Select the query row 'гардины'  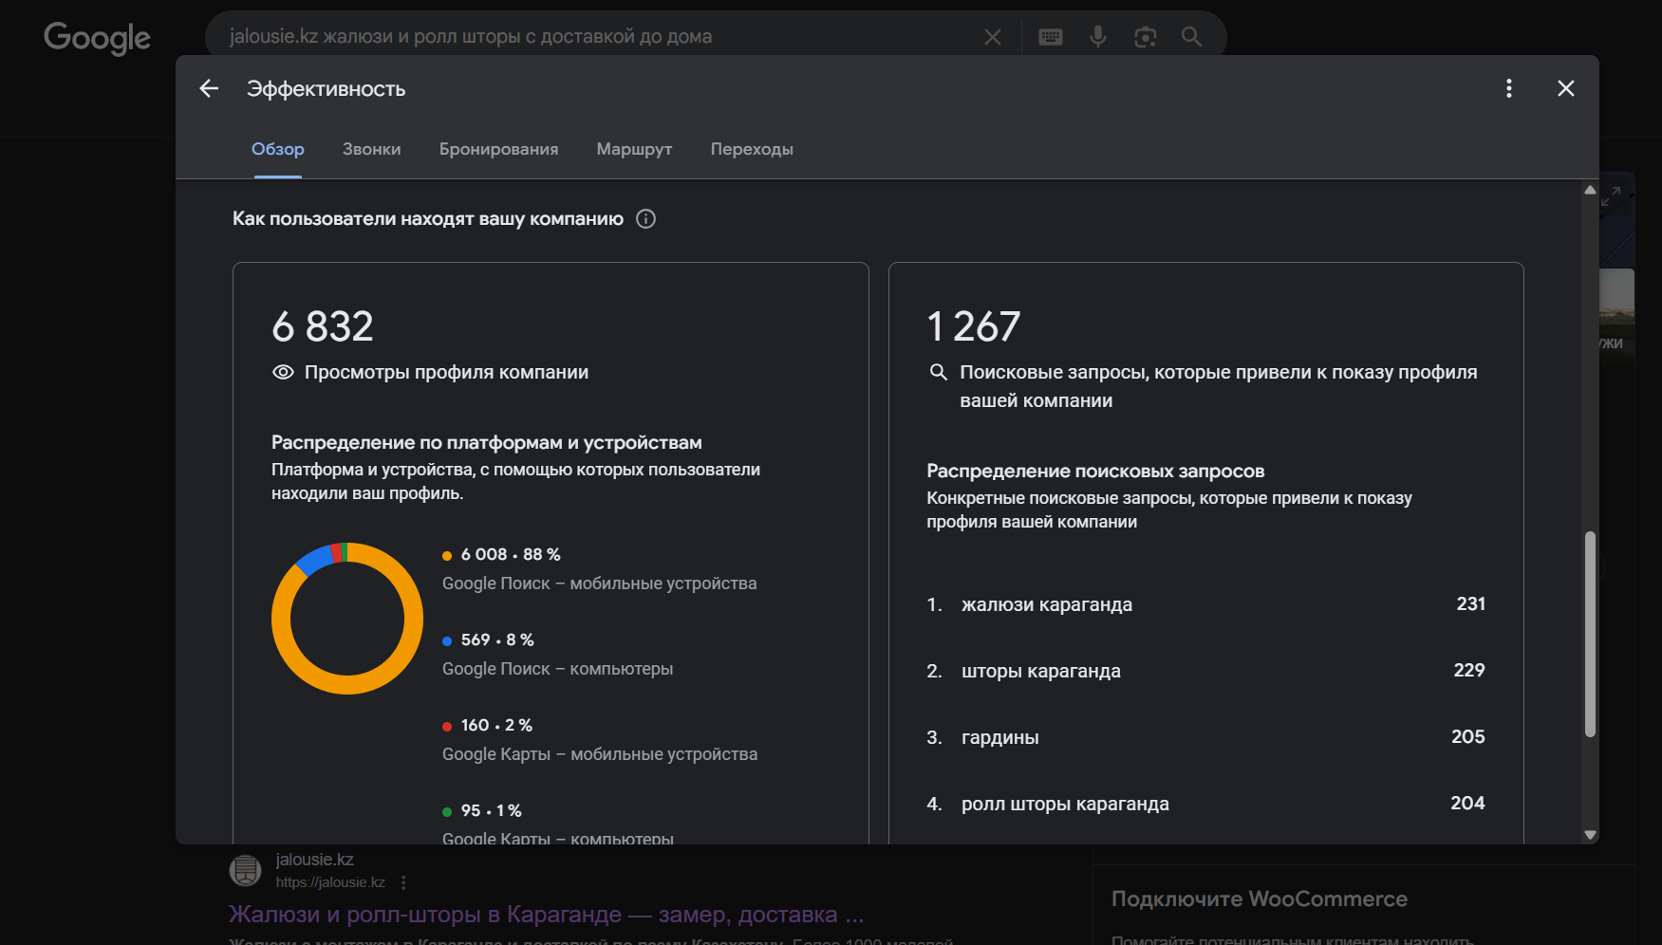[x=1206, y=737]
